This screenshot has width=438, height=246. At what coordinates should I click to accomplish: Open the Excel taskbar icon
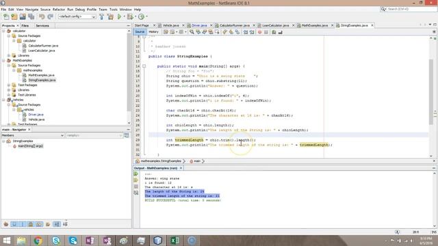[x=175, y=241]
